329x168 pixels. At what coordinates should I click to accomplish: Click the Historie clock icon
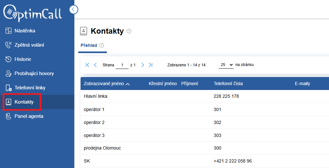click(8, 59)
